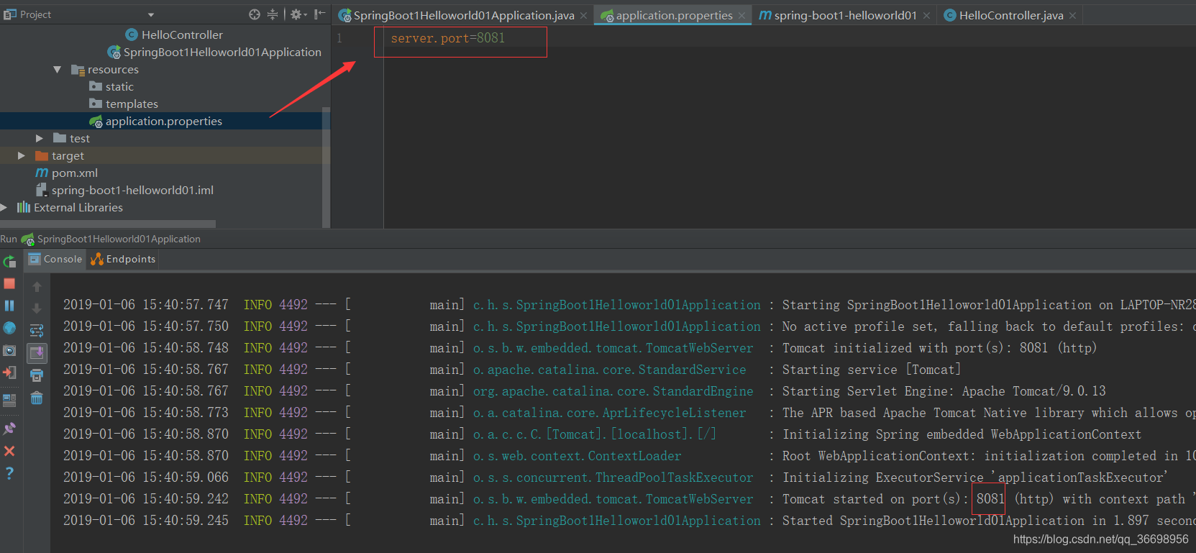Open pom.xml in the tree
Screen dimensions: 1196x553
tap(67, 173)
